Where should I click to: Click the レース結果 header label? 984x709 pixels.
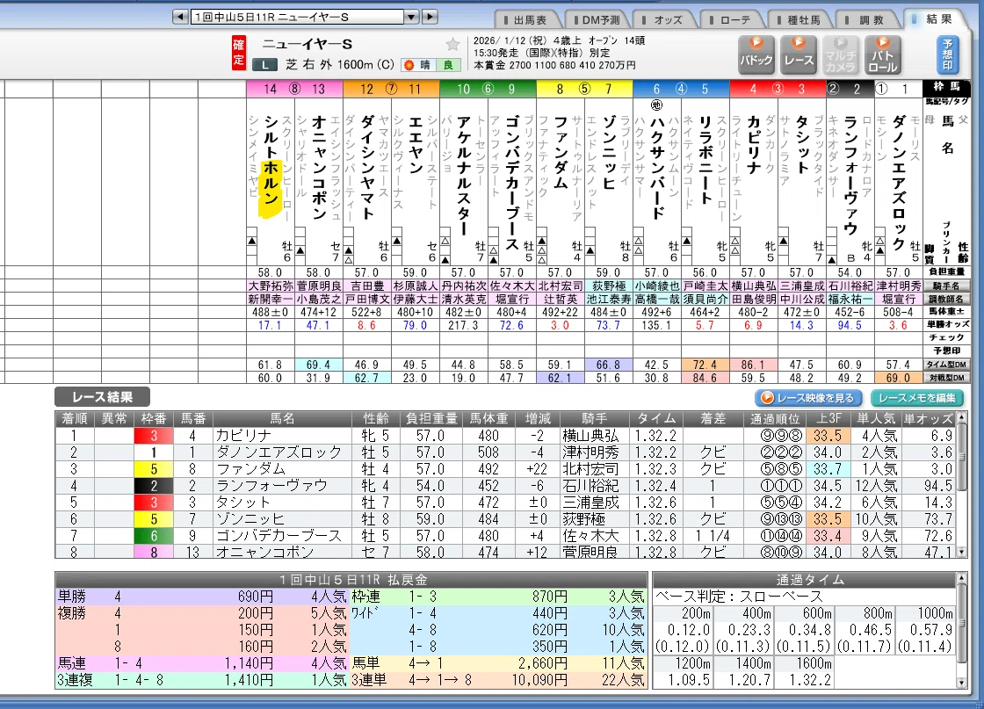tap(102, 396)
